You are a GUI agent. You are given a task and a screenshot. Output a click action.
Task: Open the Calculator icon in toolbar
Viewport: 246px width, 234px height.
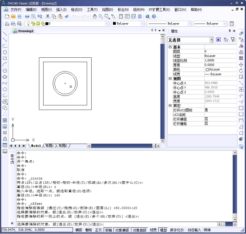140,16
